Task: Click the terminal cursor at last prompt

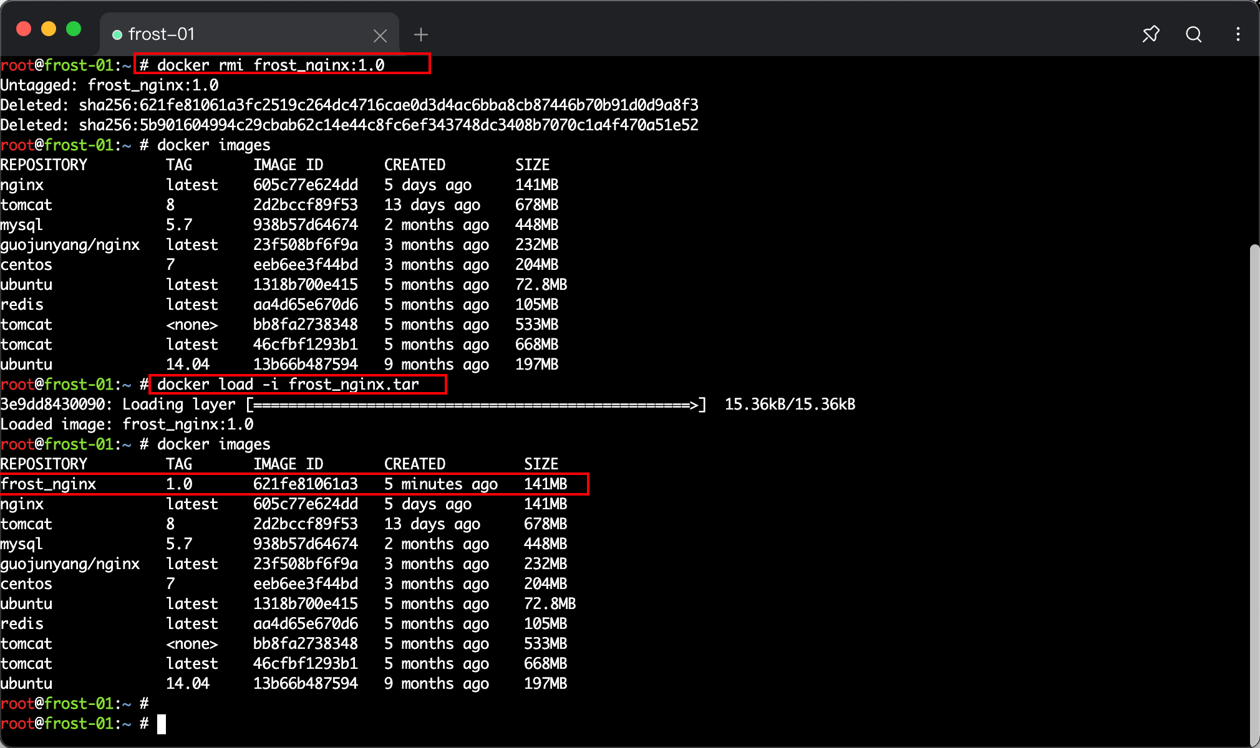Action: 162,724
